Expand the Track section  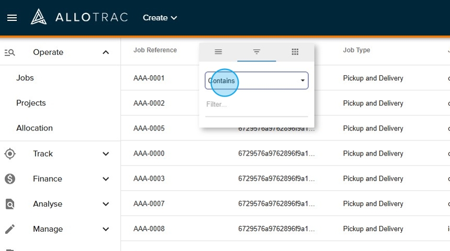(x=106, y=154)
